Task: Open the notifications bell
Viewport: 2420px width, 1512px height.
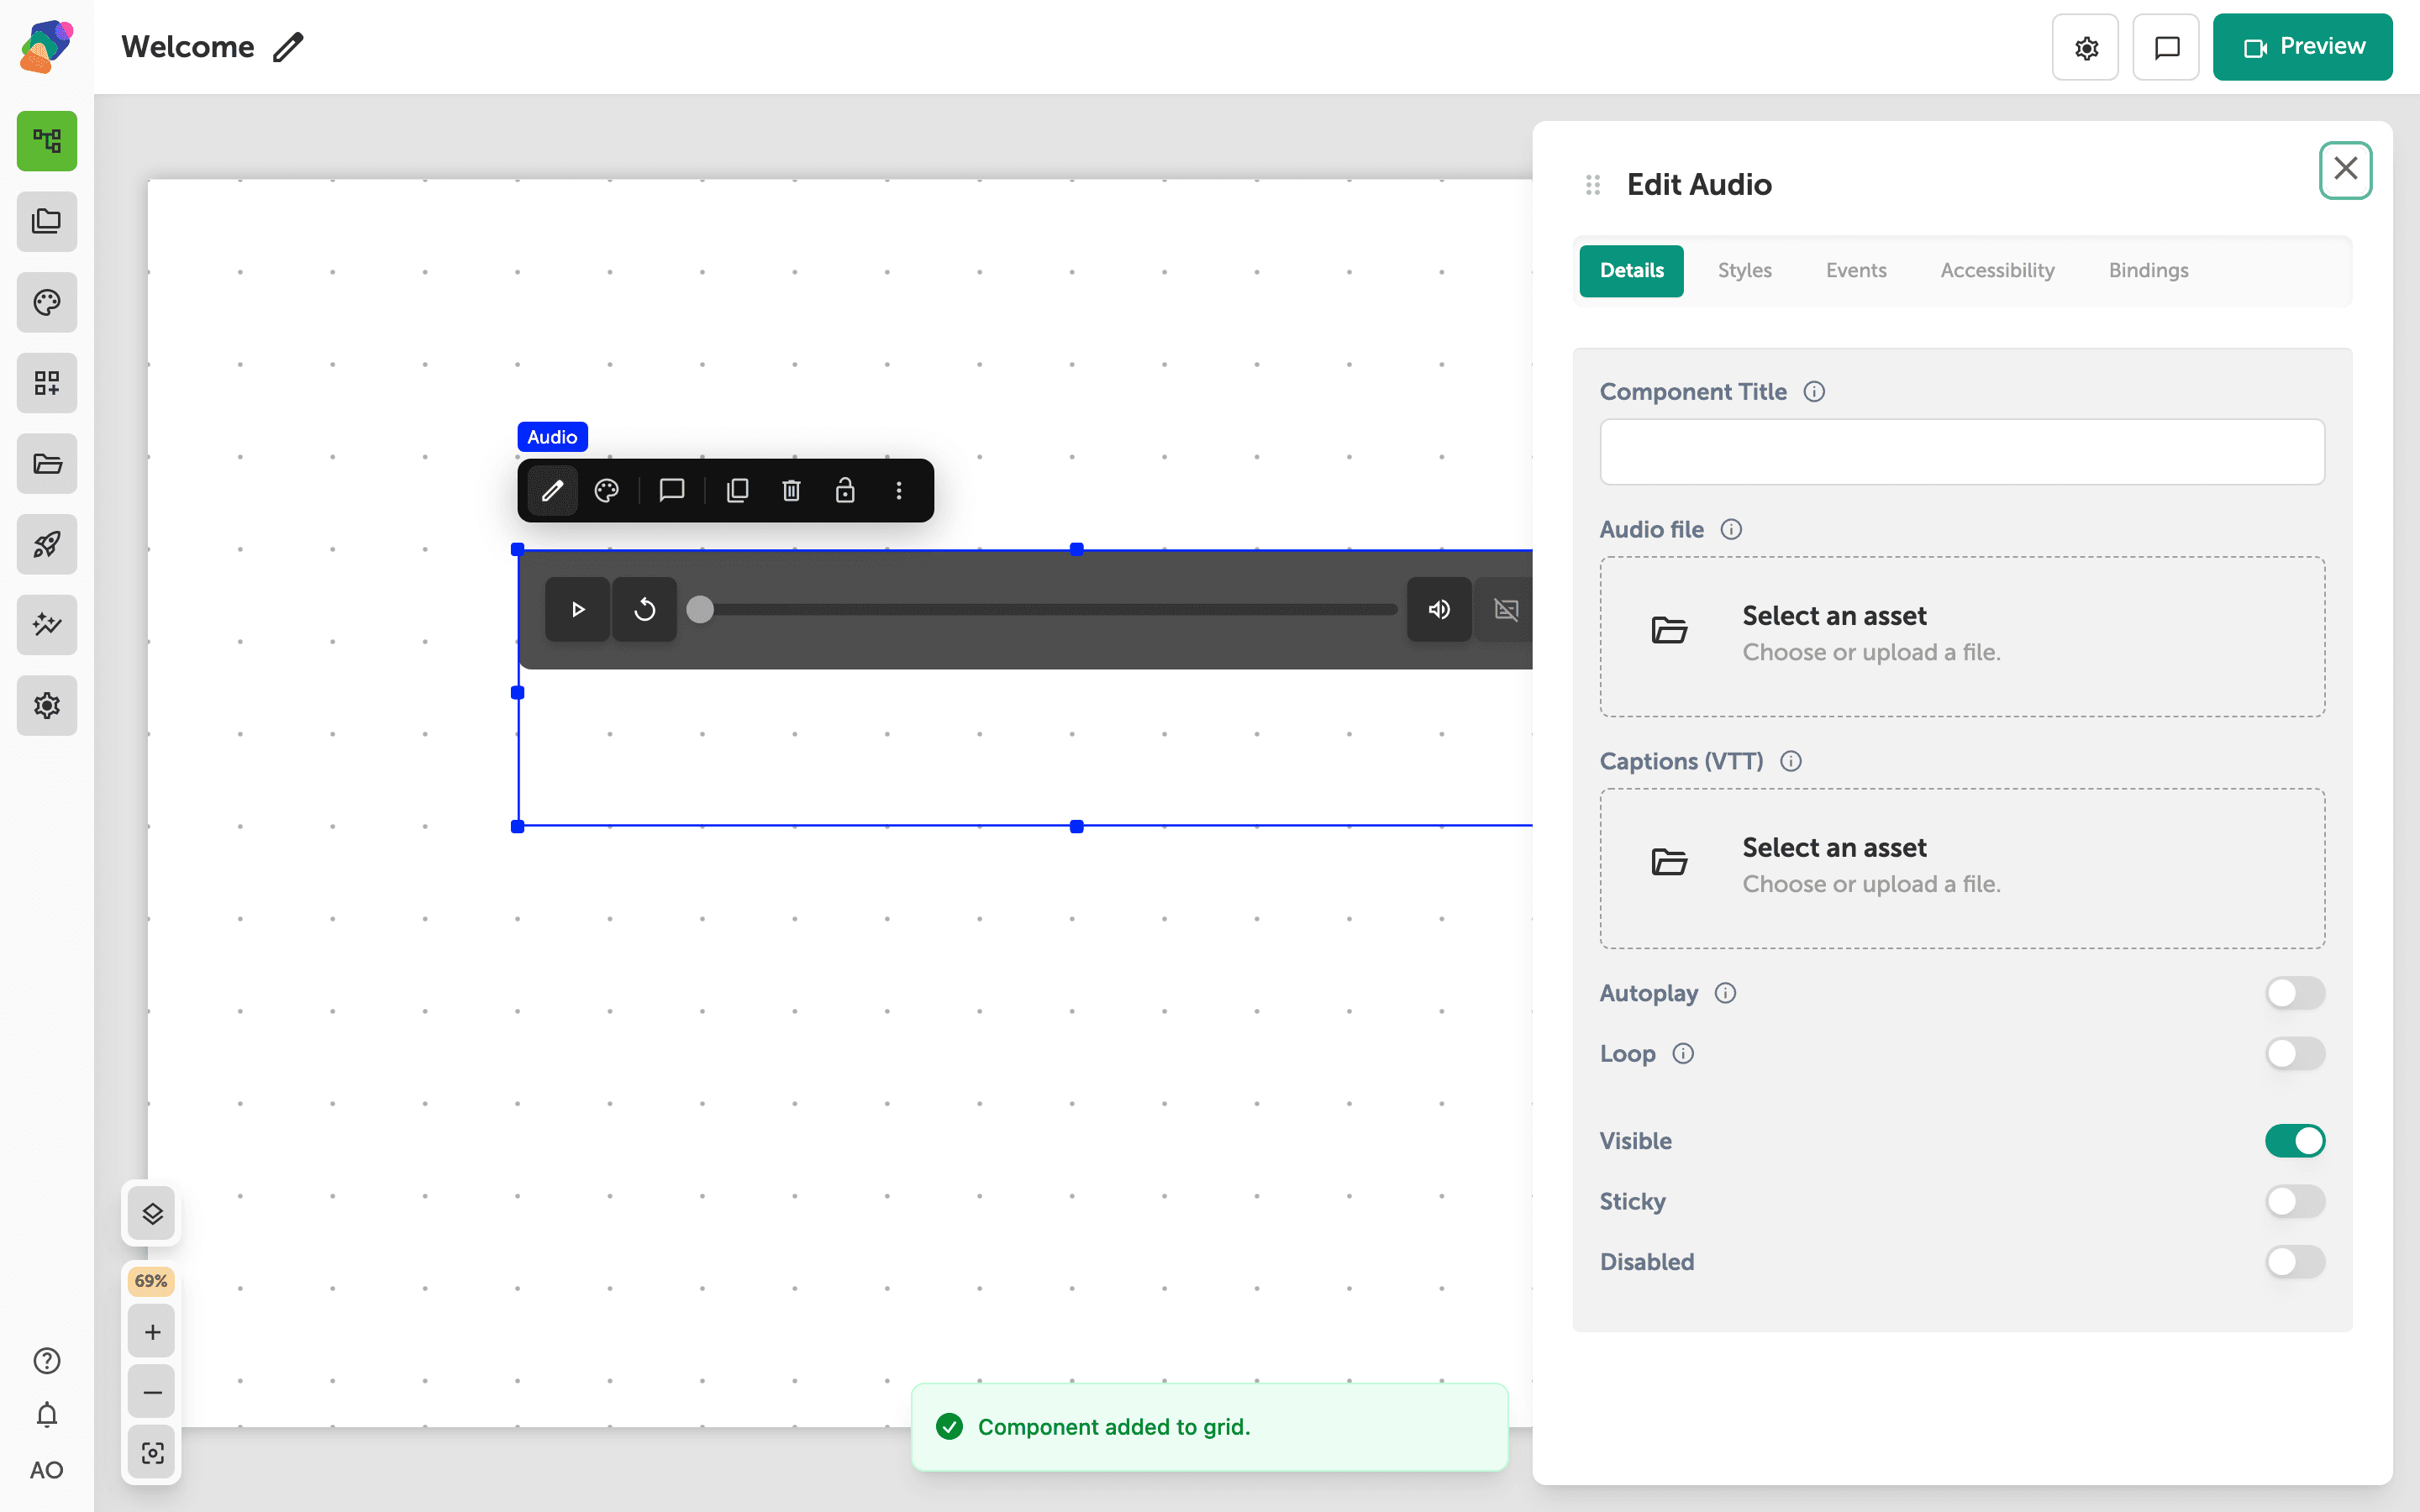Action: pos(47,1415)
